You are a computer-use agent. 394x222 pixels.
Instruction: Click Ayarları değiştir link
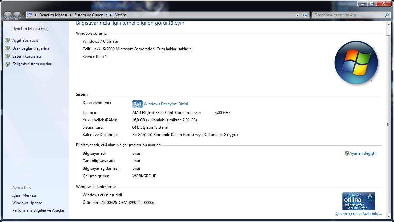(x=363, y=153)
